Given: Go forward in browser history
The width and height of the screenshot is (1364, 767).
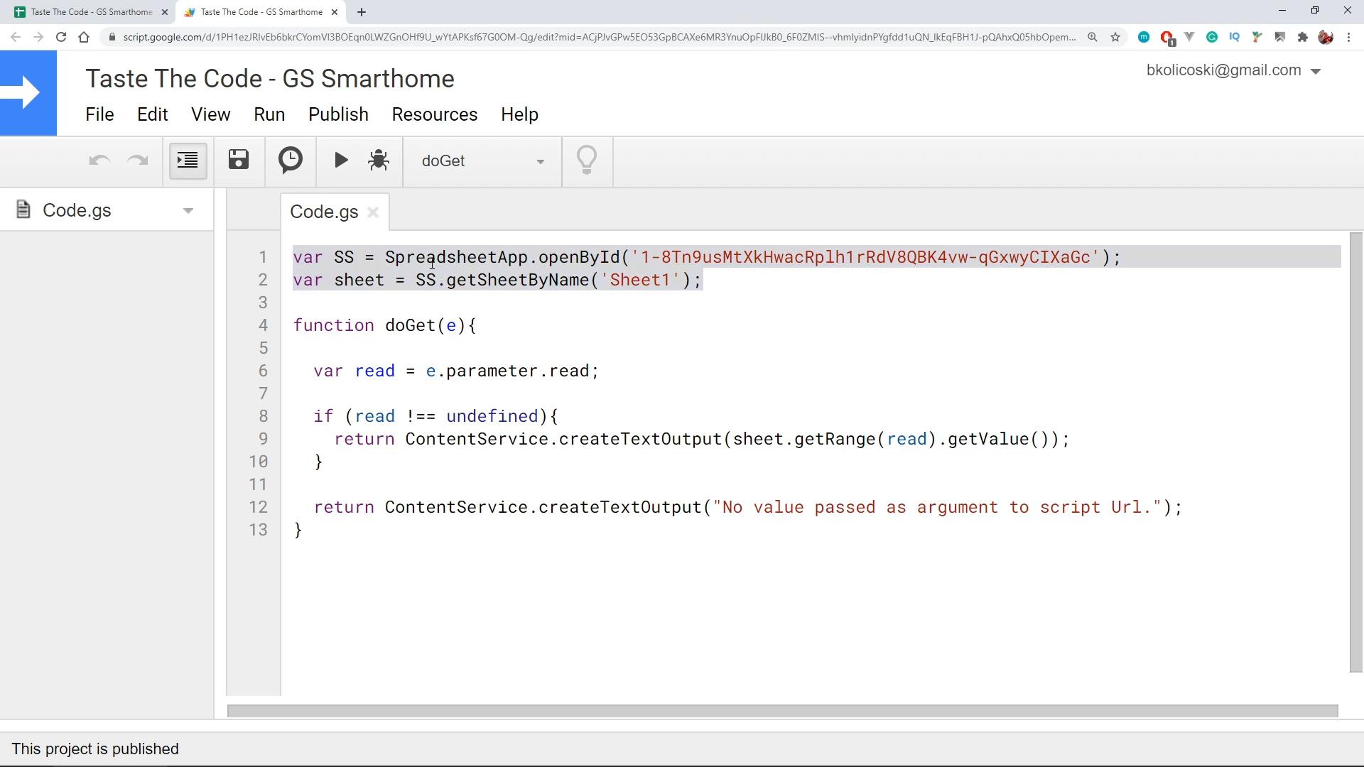Looking at the screenshot, I should (x=38, y=37).
